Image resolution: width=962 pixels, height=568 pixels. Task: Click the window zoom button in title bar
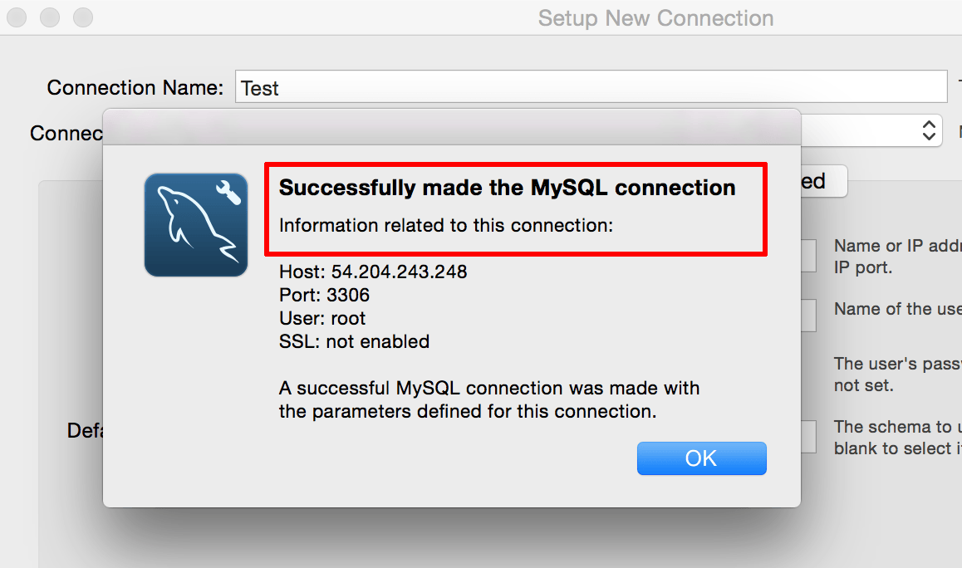[83, 17]
